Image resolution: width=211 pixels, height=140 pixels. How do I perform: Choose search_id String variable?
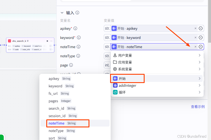(75, 108)
